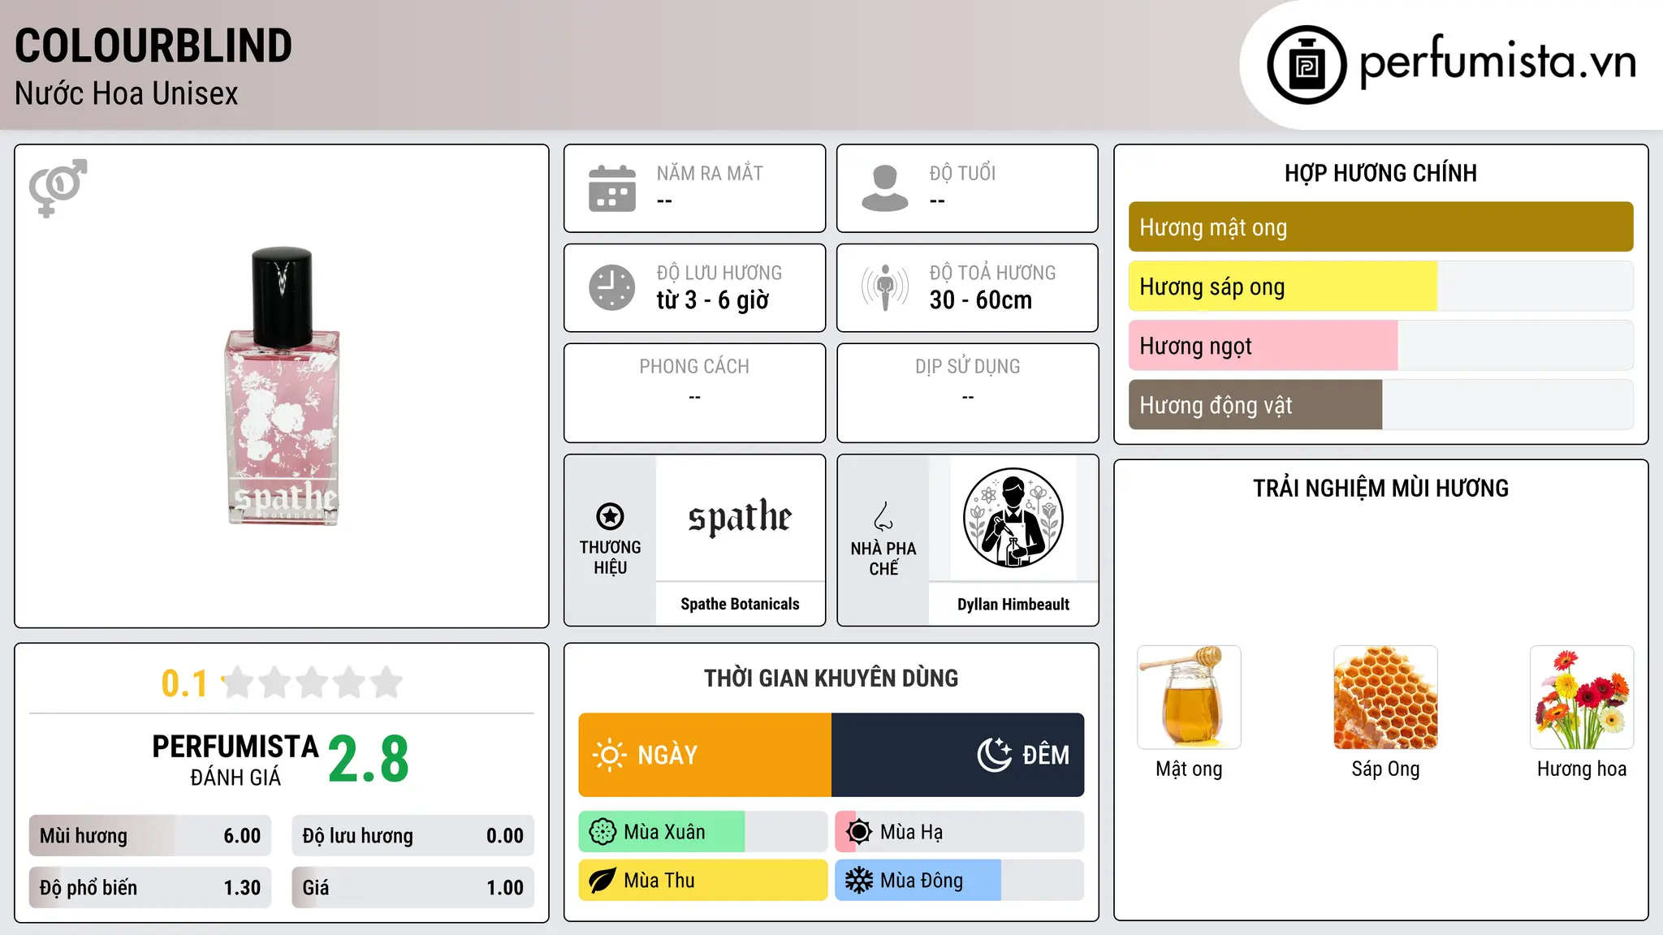Click the Hương sáp ong accord bar
Viewport: 1663px width, 935px height.
click(x=1380, y=287)
